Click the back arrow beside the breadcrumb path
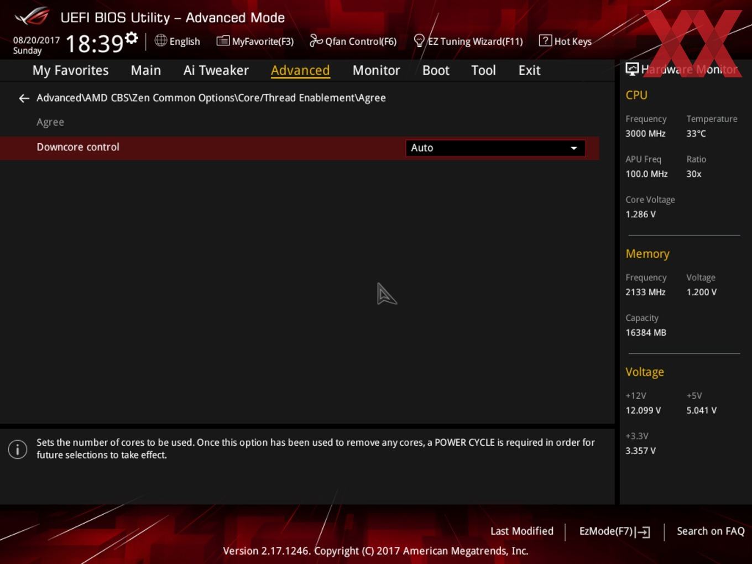Viewport: 752px width, 564px height. (24, 98)
